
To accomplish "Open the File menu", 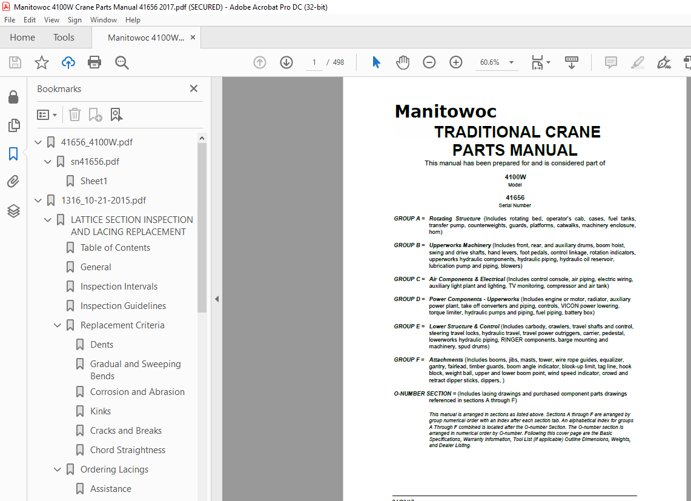I will click(10, 20).
